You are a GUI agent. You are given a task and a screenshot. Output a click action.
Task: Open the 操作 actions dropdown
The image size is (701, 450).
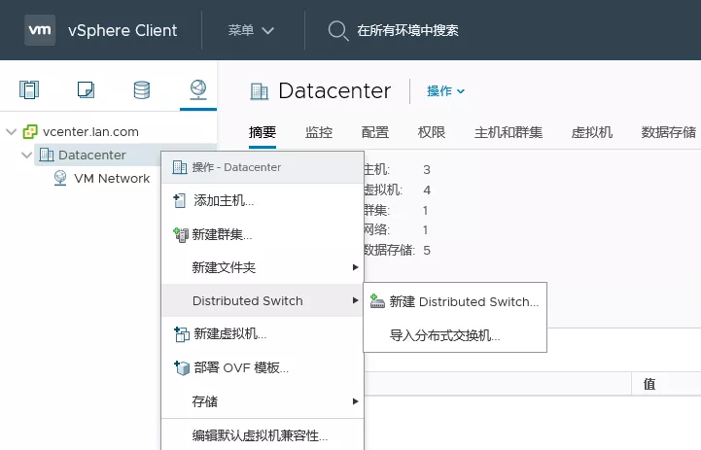pos(445,91)
